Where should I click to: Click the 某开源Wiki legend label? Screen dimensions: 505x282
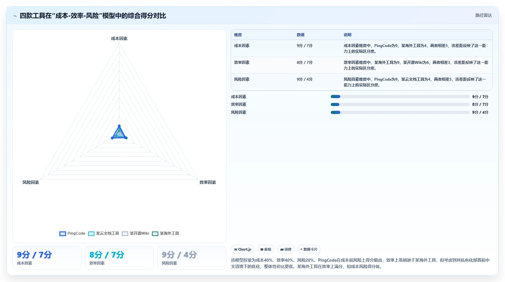click(139, 233)
